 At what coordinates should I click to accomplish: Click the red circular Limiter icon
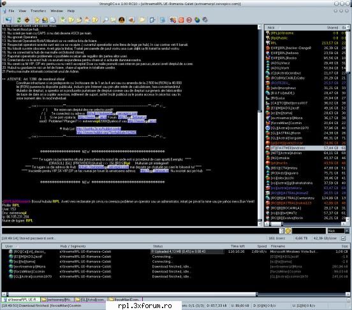click(189, 20)
